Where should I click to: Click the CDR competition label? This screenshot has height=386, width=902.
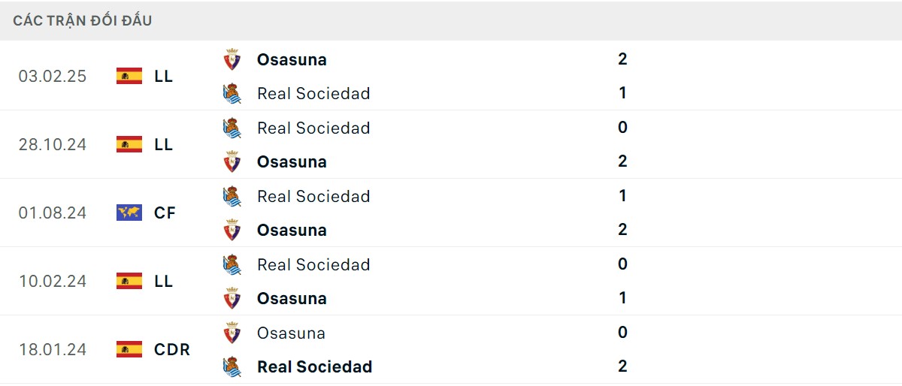pos(172,349)
